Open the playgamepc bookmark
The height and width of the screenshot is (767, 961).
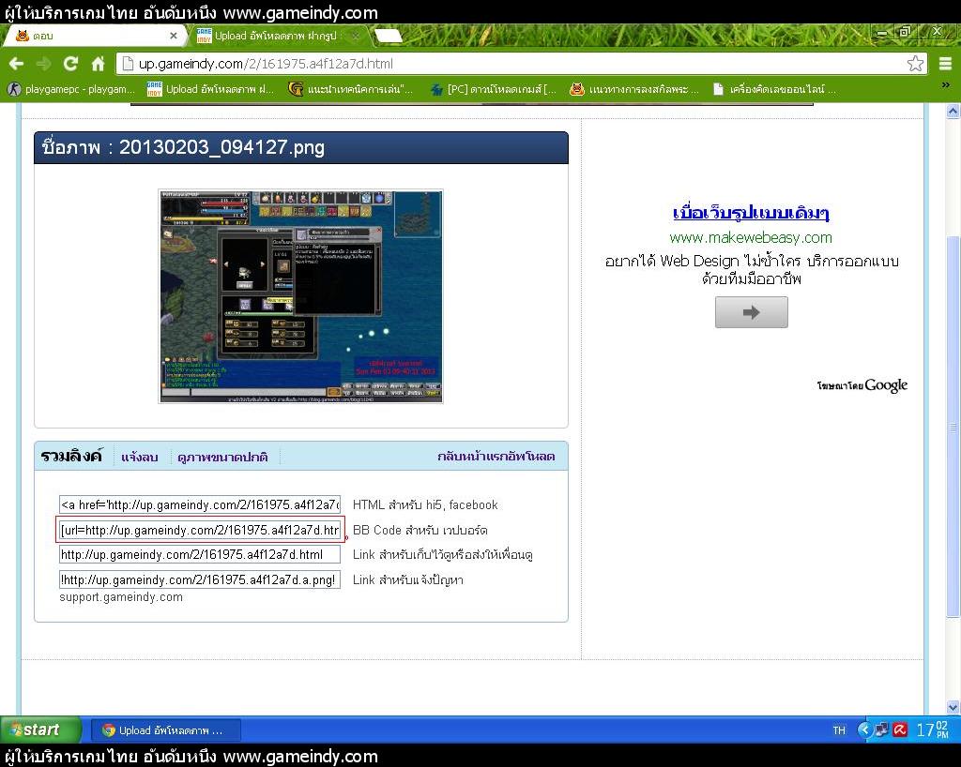click(x=70, y=89)
